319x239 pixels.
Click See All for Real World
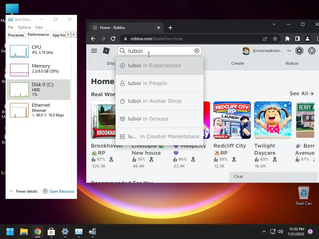coord(302,93)
